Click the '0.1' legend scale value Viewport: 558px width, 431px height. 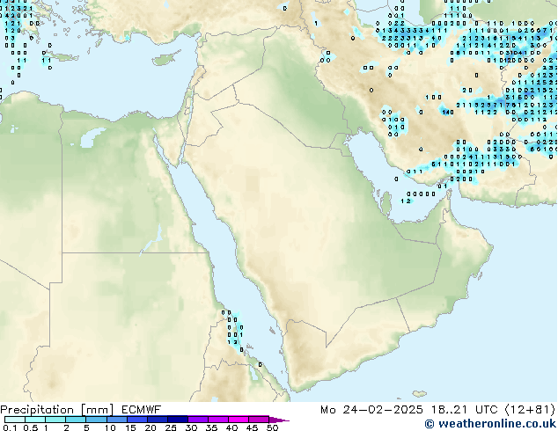click(10, 427)
